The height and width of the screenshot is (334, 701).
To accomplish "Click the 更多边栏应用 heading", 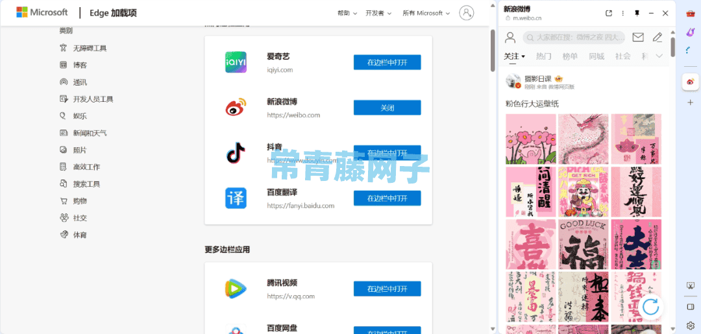I will (227, 250).
